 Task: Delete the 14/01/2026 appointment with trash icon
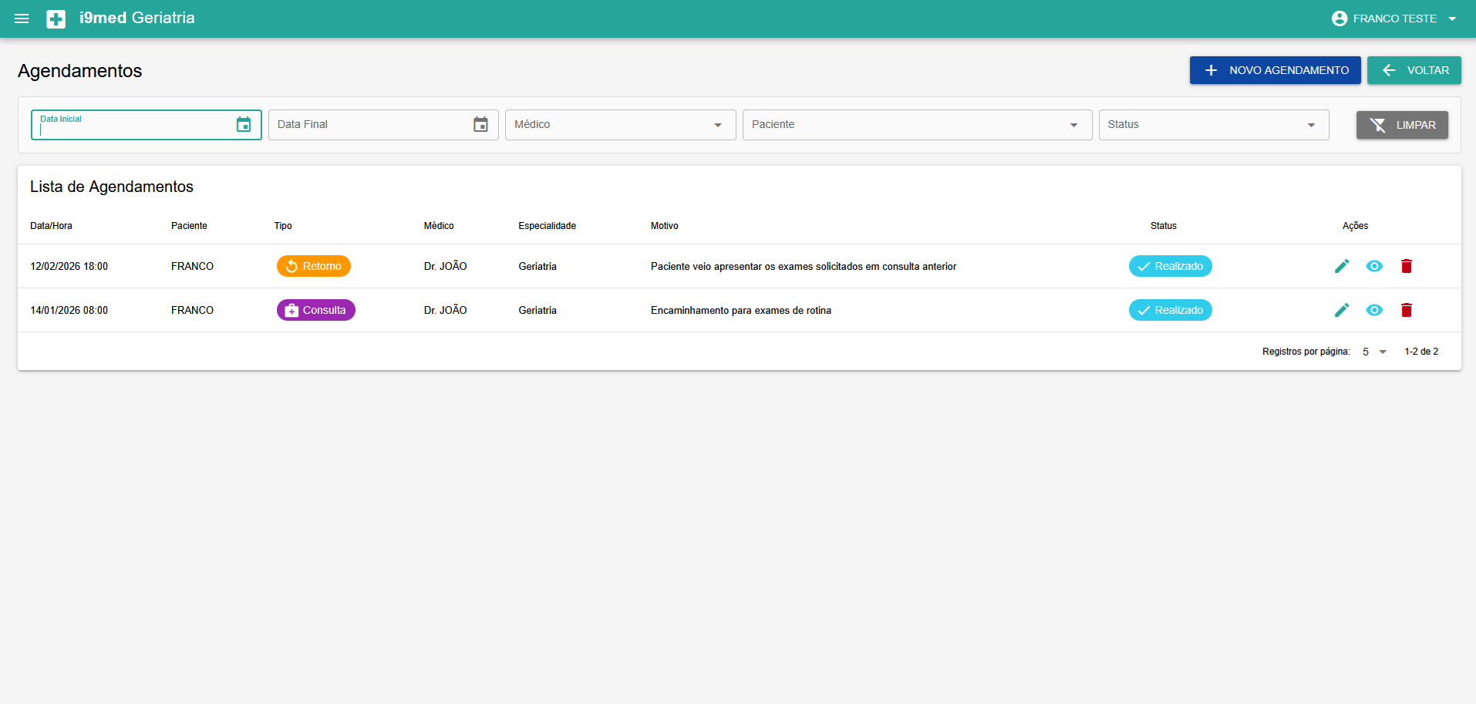click(x=1407, y=310)
